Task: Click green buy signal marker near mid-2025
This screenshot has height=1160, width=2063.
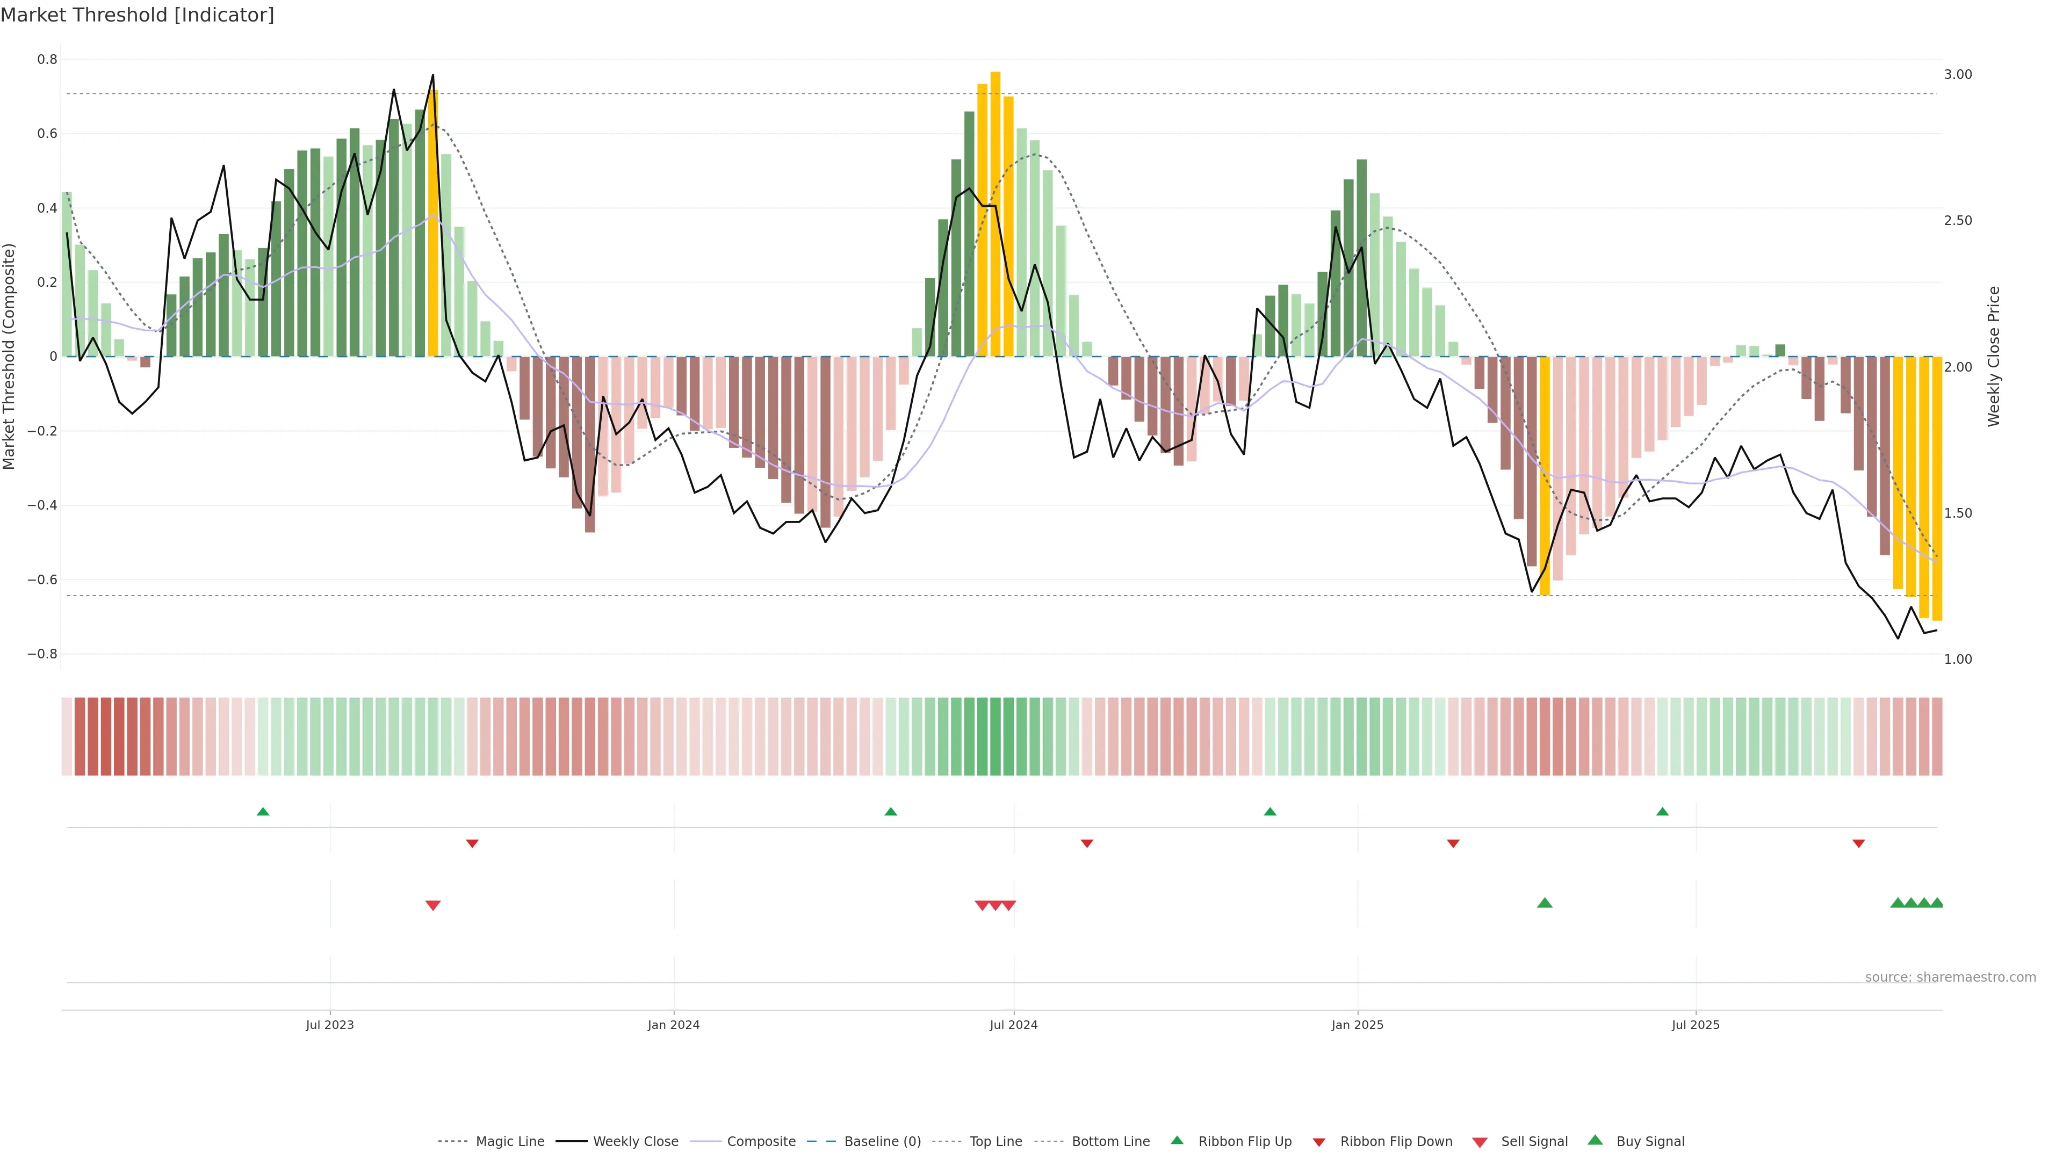Action: tap(1545, 903)
